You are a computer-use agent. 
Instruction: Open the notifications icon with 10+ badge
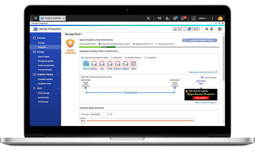(184, 18)
